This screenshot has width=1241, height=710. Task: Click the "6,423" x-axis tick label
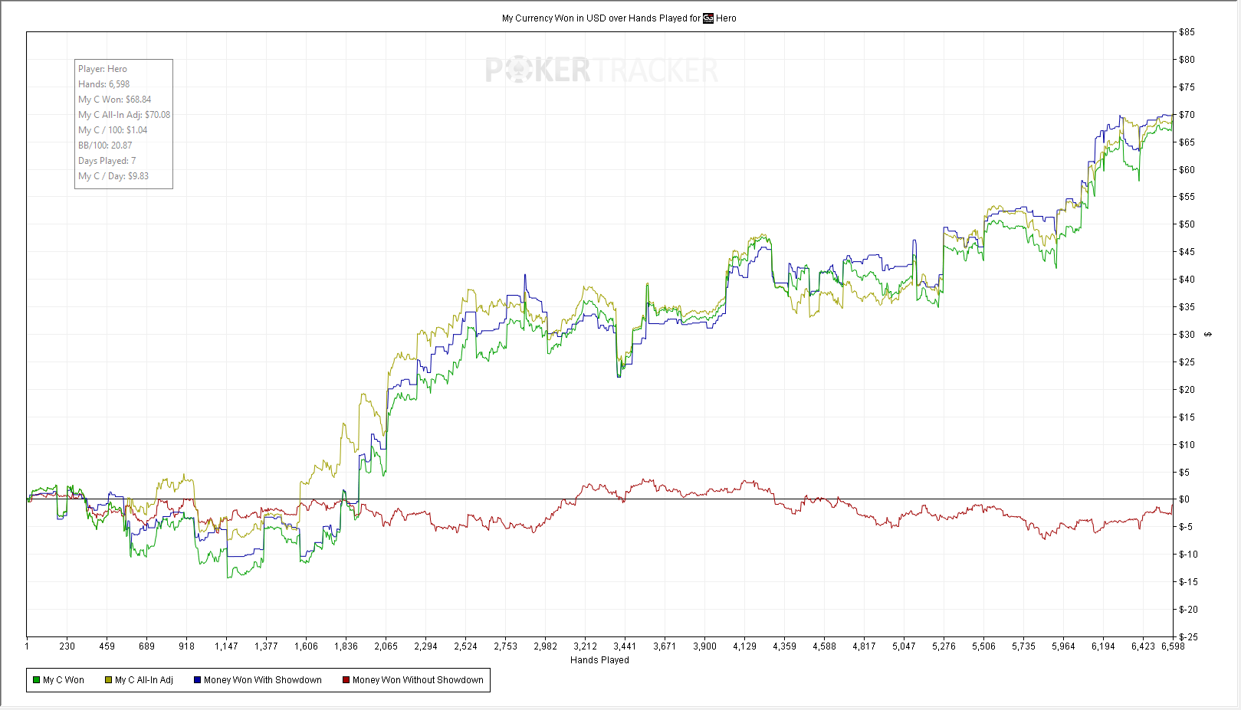coord(1143,646)
